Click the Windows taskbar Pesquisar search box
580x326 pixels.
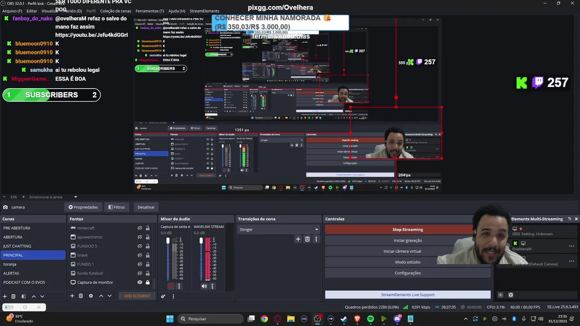(210, 319)
